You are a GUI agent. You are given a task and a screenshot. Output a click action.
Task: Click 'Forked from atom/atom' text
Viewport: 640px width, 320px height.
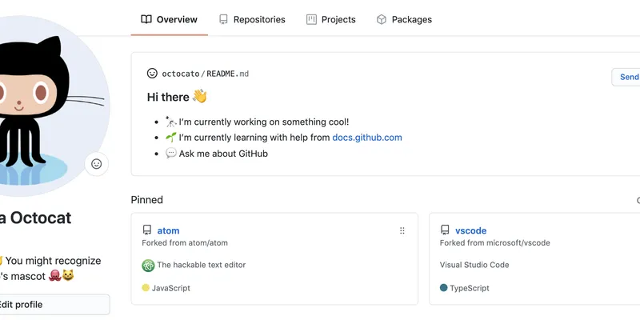click(x=185, y=243)
